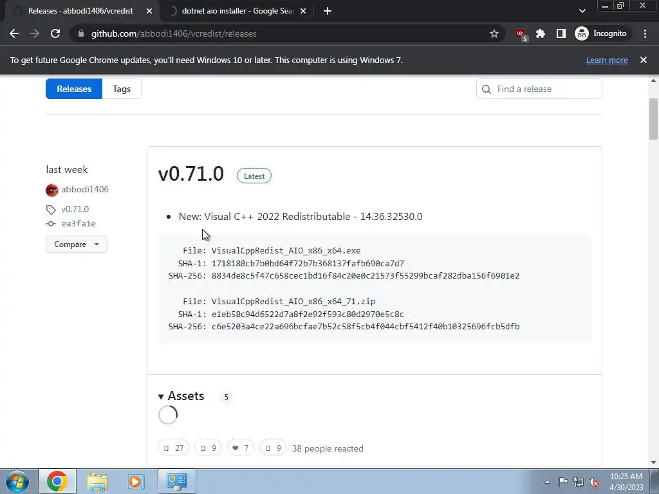659x494 pixels.
Task: Open the abbodi1406 author profile link
Action: (85, 190)
